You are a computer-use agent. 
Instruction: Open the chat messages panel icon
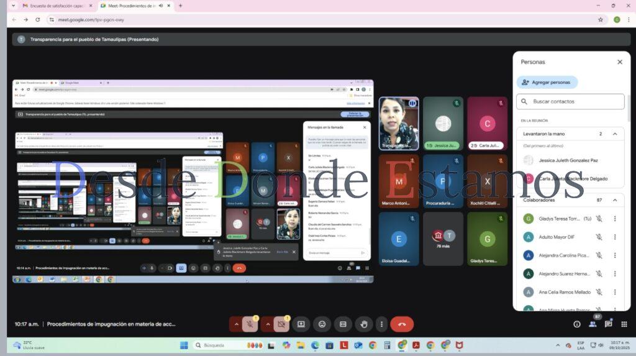click(x=608, y=324)
